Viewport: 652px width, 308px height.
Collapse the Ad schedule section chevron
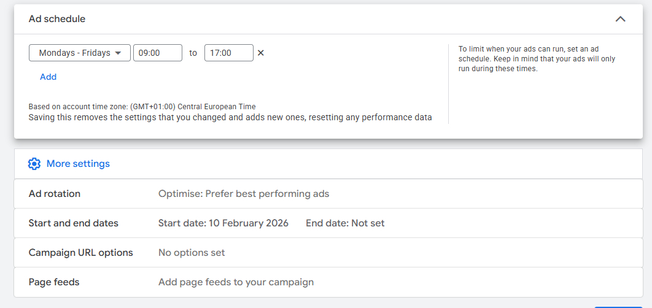[620, 19]
